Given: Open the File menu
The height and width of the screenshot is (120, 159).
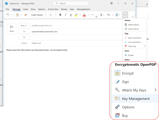Looking at the screenshot, I should click(7, 9).
